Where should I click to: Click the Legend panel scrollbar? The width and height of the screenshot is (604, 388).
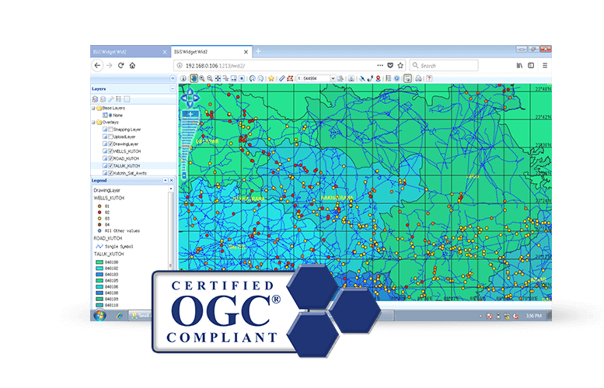tap(171, 227)
